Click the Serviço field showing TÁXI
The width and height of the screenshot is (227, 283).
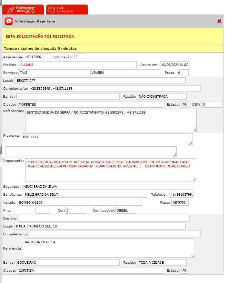(x=53, y=73)
